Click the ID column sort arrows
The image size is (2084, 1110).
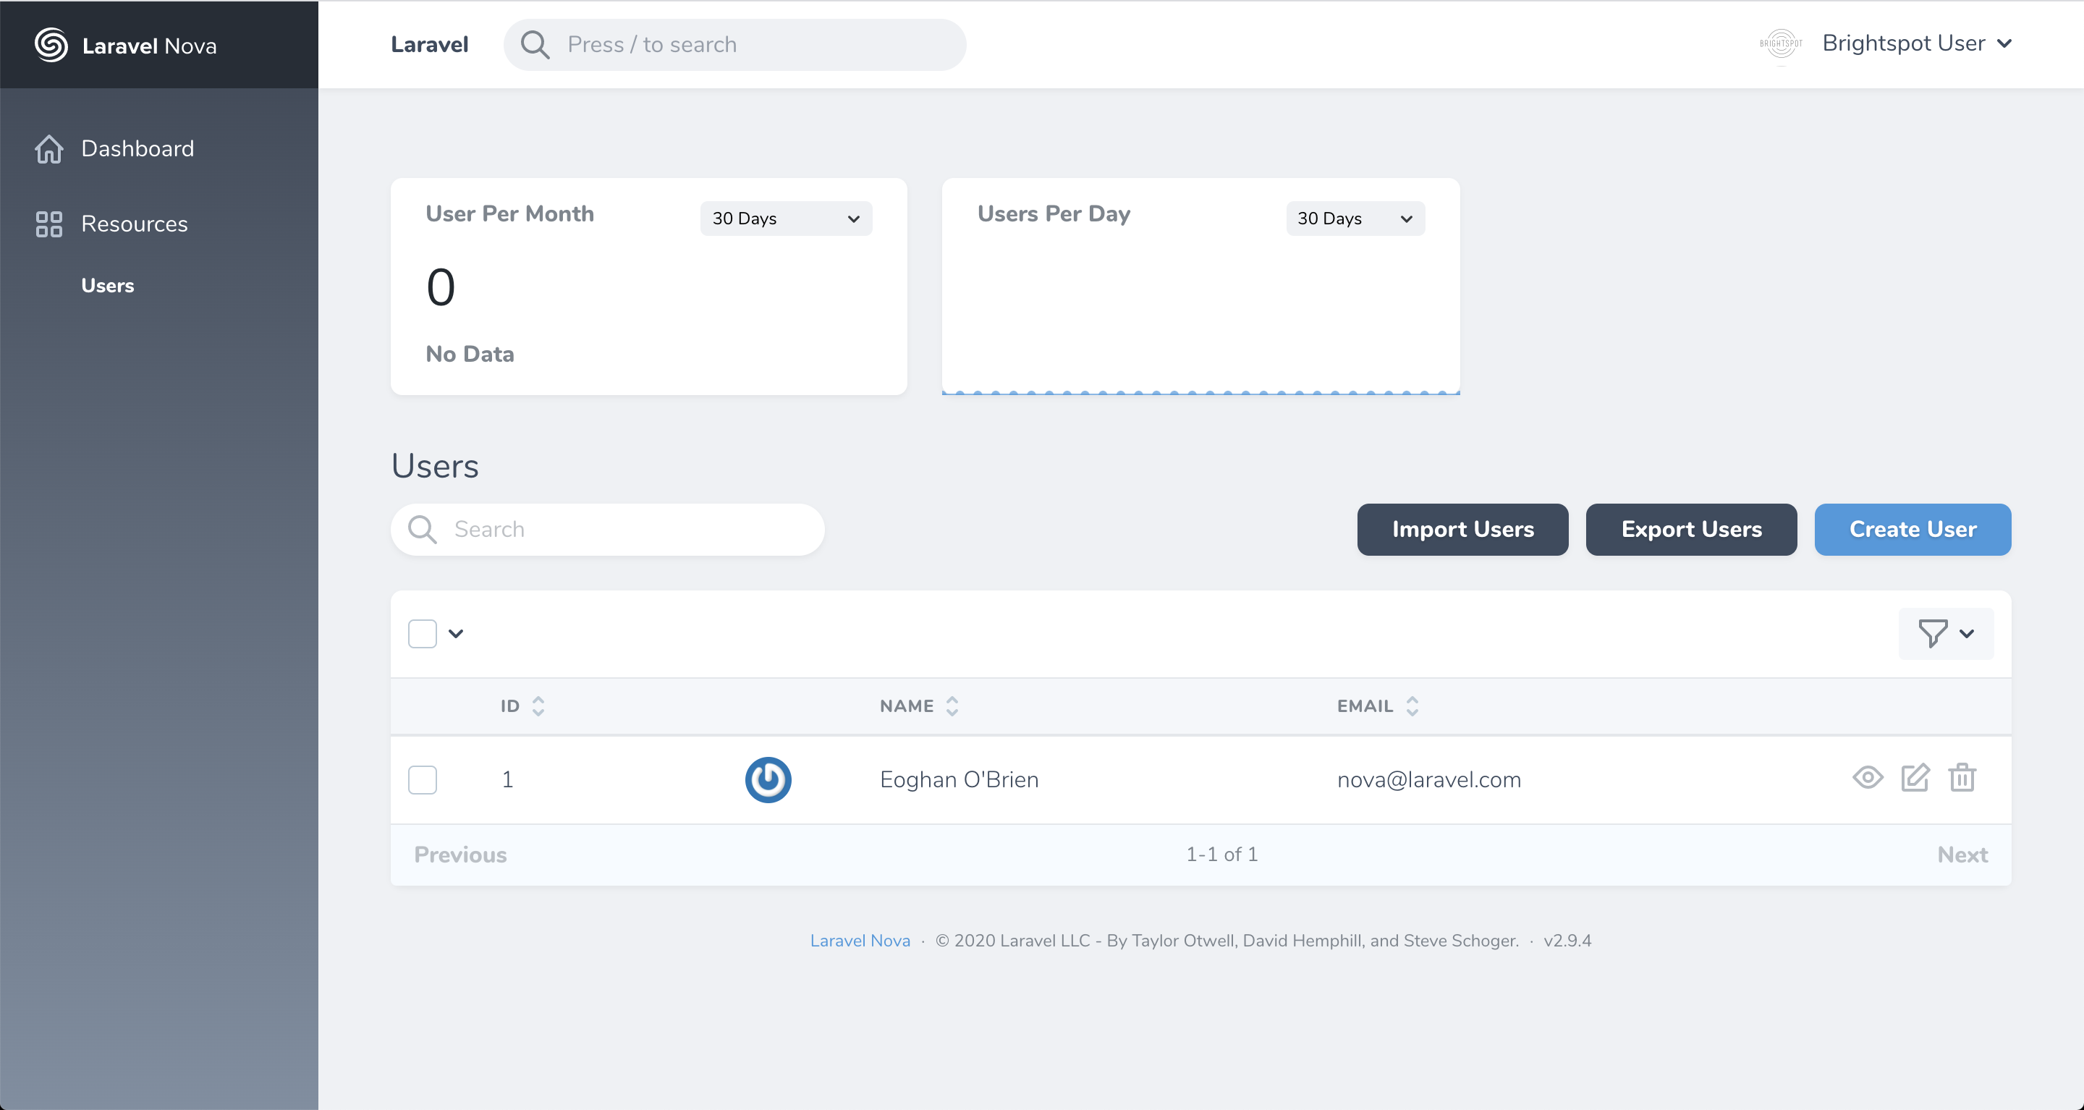(x=538, y=706)
